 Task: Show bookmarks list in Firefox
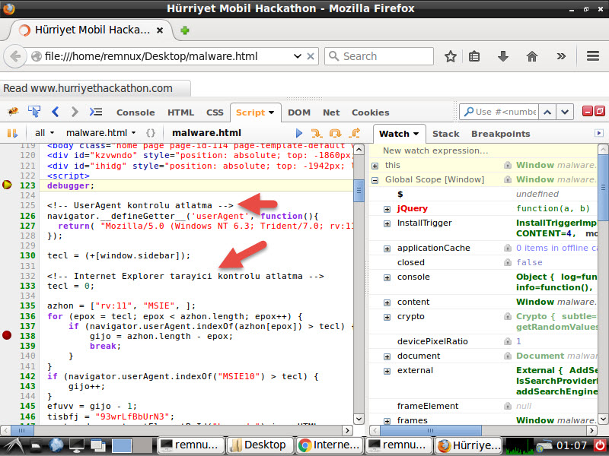tap(474, 56)
